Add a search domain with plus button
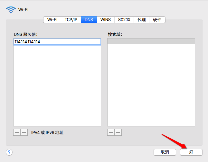This screenshot has height=162, width=208. pyautogui.click(x=111, y=132)
